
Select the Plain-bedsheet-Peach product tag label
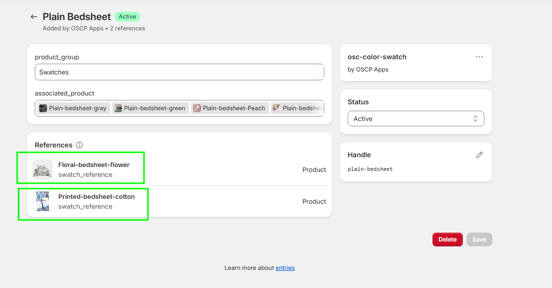[234, 108]
